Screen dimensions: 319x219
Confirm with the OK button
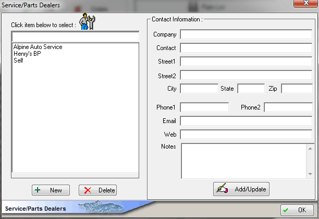[297, 210]
